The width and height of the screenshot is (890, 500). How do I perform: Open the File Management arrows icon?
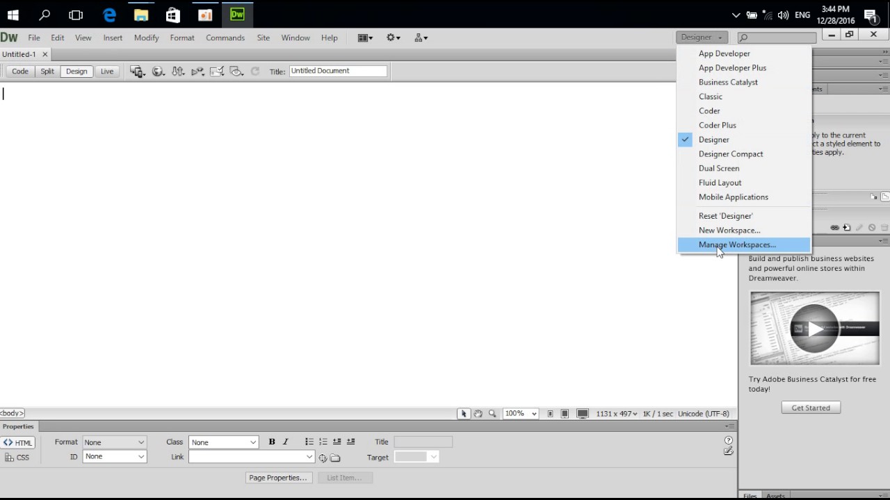[178, 72]
